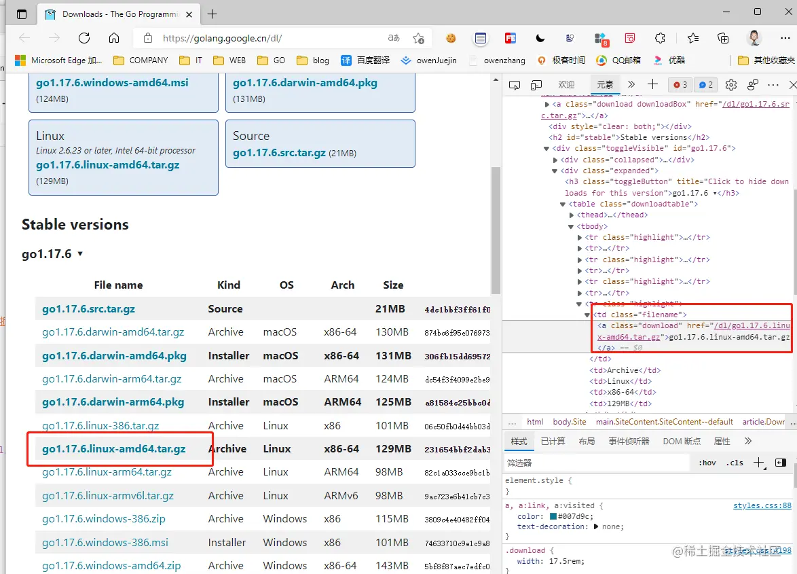The height and width of the screenshot is (574, 797).
Task: Toggle the device emulation icon in DevTools
Action: coord(536,85)
